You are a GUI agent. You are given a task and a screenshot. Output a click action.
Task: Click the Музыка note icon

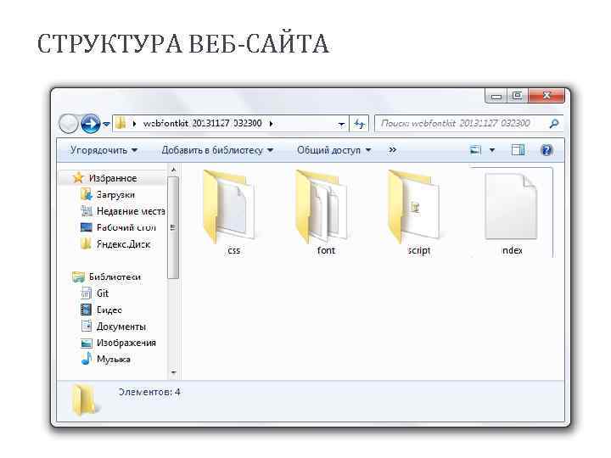pyautogui.click(x=86, y=358)
